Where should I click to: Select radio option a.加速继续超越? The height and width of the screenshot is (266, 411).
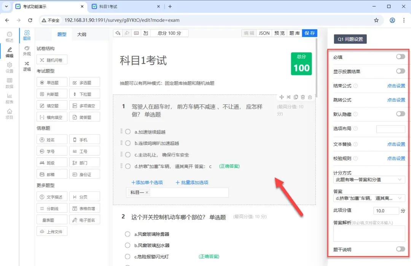click(x=128, y=132)
